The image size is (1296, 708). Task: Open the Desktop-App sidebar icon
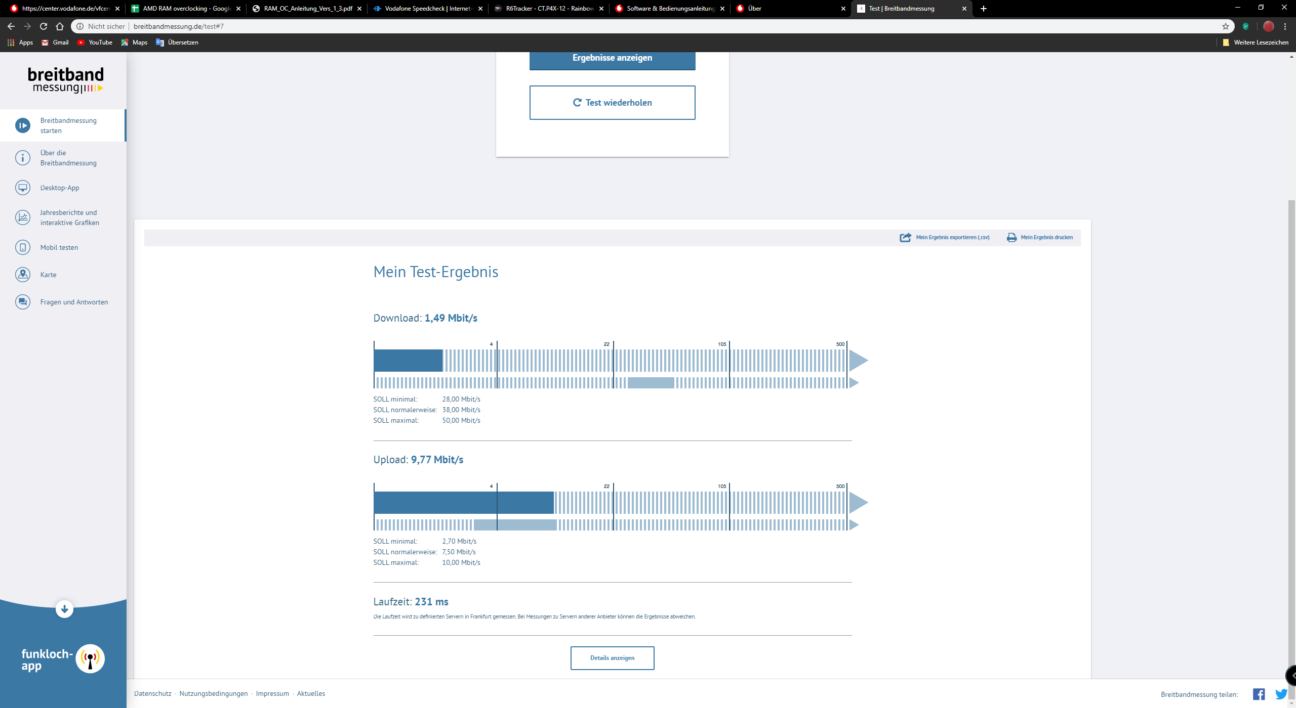click(23, 188)
